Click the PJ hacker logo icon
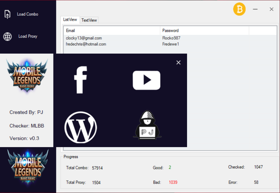This screenshot has width=280, height=193. (x=147, y=125)
